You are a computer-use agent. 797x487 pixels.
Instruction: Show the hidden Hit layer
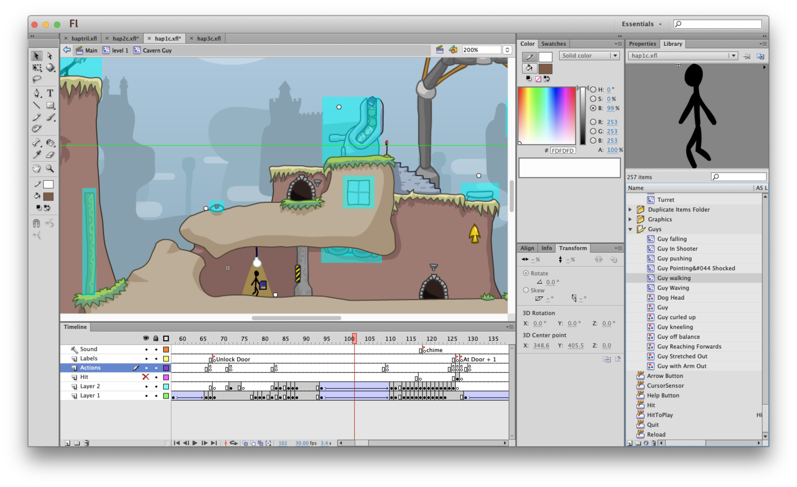(x=146, y=377)
